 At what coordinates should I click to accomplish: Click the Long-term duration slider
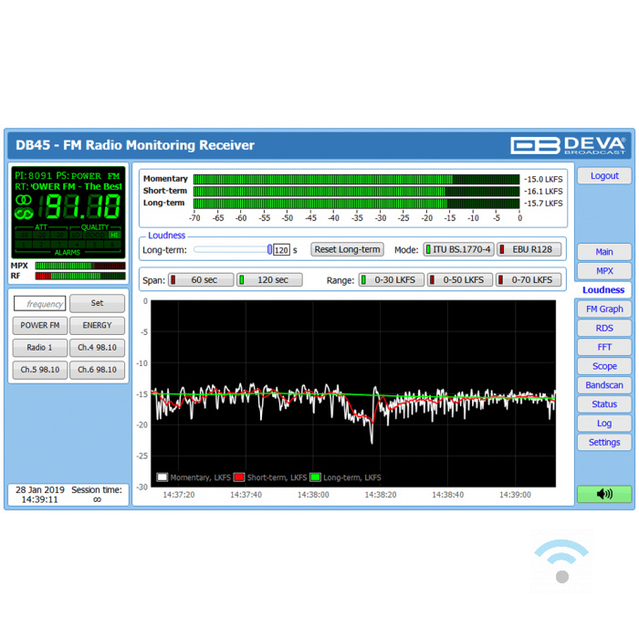point(233,249)
